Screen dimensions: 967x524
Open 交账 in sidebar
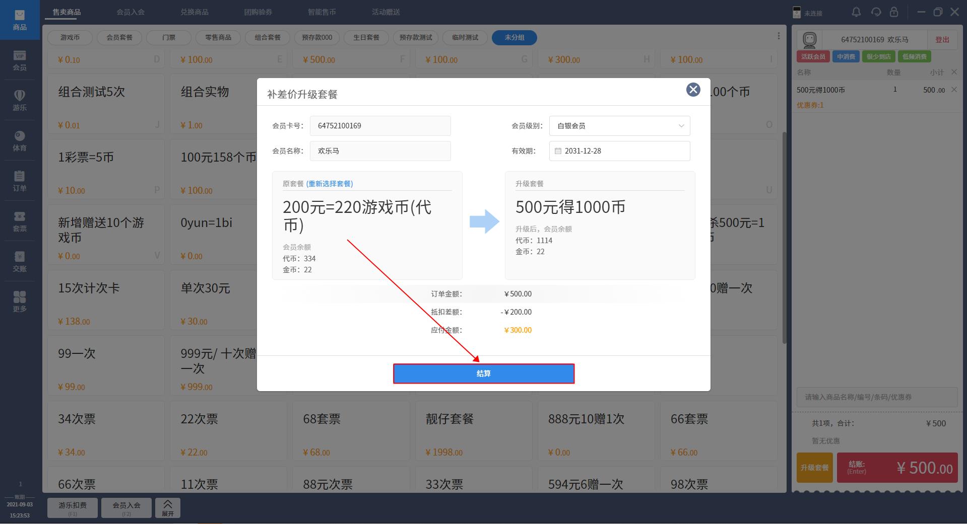tap(20, 262)
